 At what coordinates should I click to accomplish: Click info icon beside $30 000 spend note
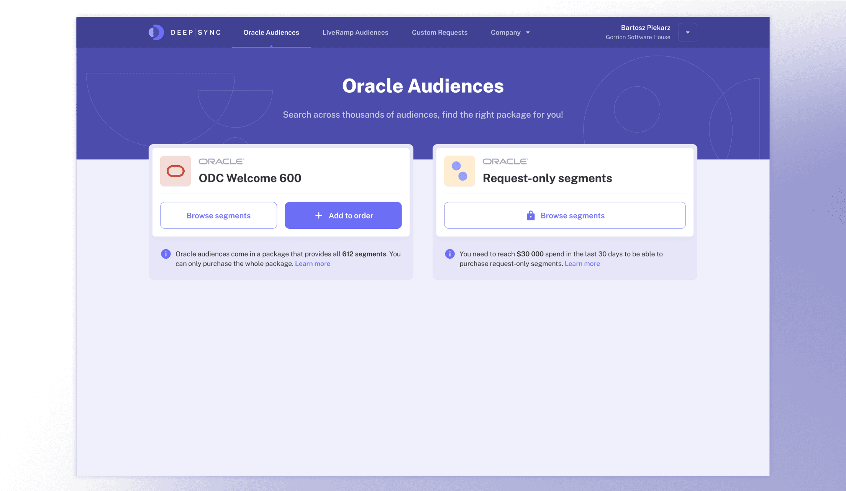(450, 254)
